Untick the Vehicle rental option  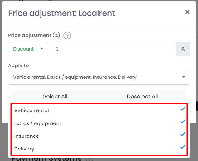(32, 110)
